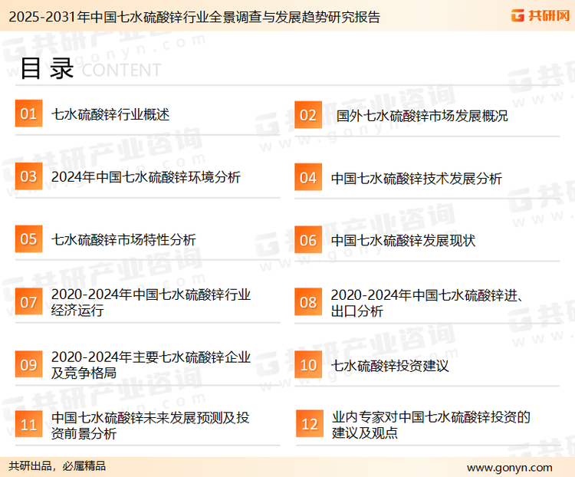Visit the www.gonyn.com link
The image size is (575, 477).
coord(510,468)
